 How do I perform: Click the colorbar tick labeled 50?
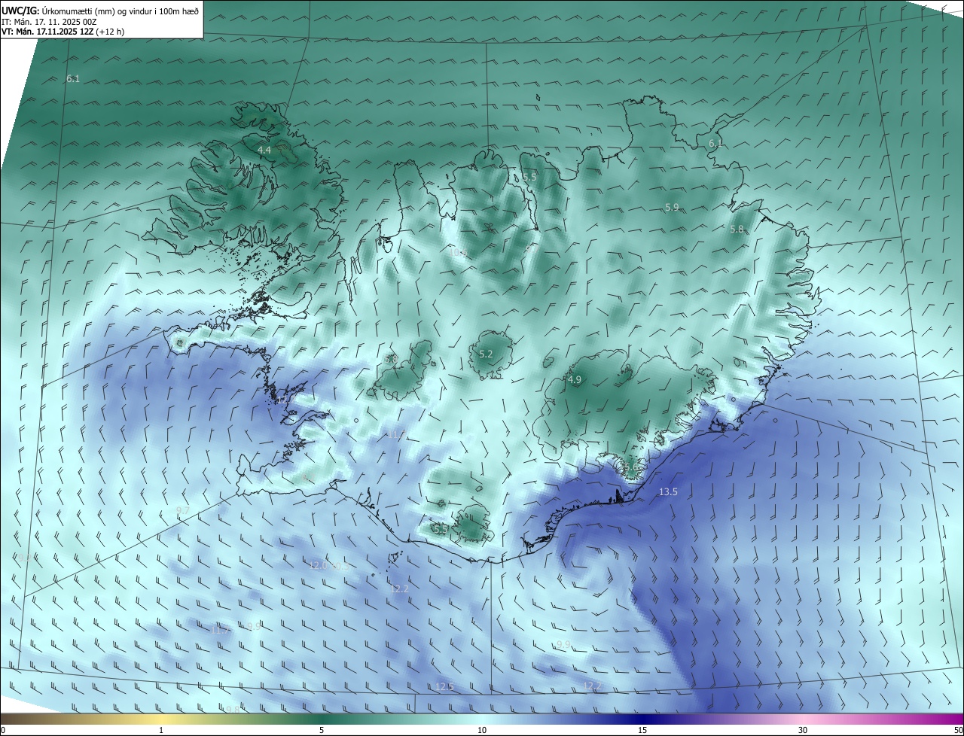[958, 730]
